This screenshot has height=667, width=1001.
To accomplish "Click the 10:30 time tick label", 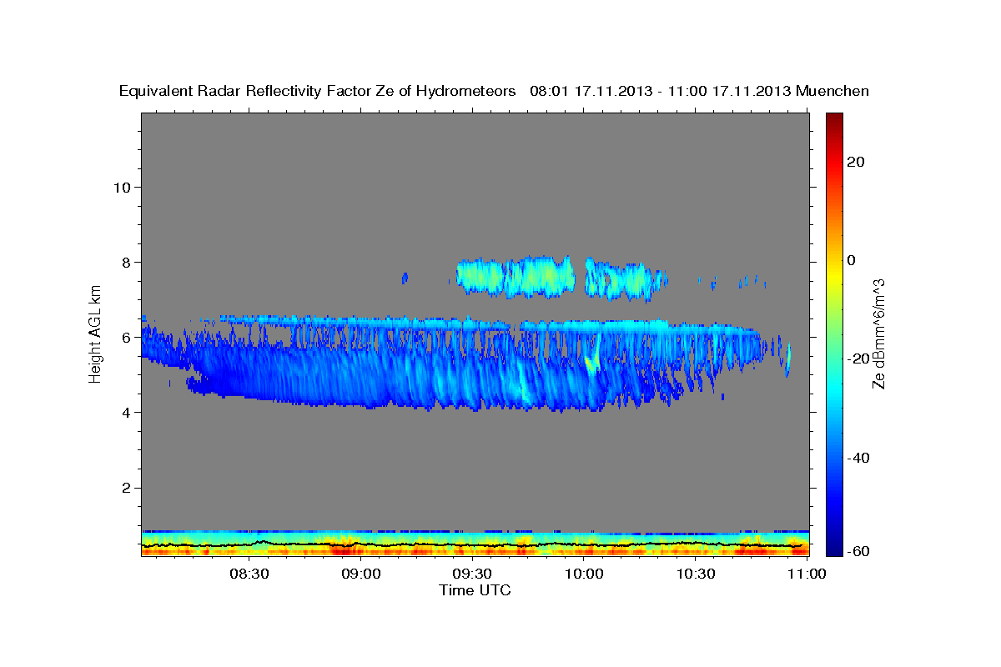I will pos(696,574).
